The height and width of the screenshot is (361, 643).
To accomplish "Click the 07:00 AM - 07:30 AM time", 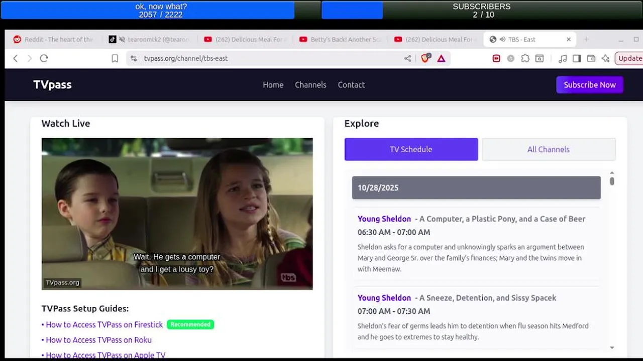I will (x=394, y=311).
